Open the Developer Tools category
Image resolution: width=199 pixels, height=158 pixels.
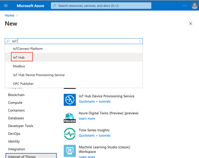pyautogui.click(x=21, y=126)
